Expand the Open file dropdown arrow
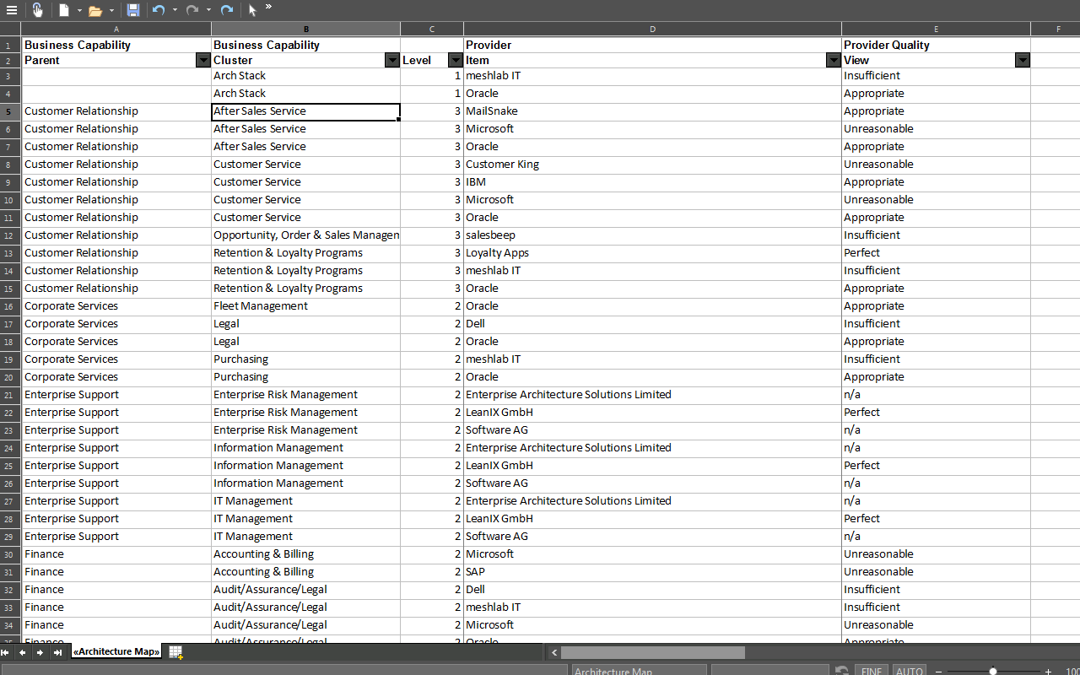 [111, 10]
